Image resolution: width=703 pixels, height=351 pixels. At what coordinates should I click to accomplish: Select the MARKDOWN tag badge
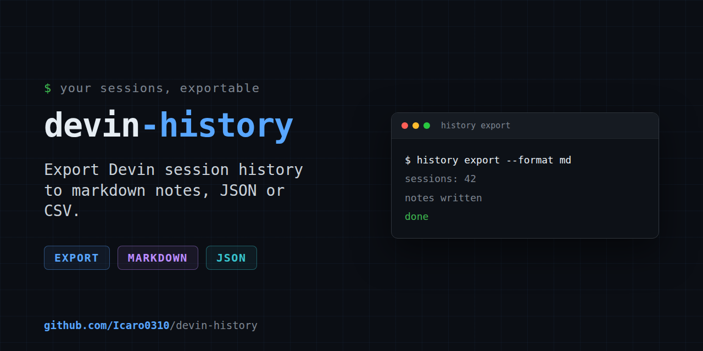tap(158, 258)
